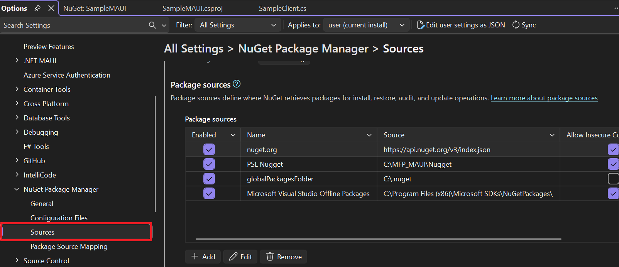The height and width of the screenshot is (267, 619).
Task: Open the Applies to user dropdown
Action: click(x=366, y=25)
